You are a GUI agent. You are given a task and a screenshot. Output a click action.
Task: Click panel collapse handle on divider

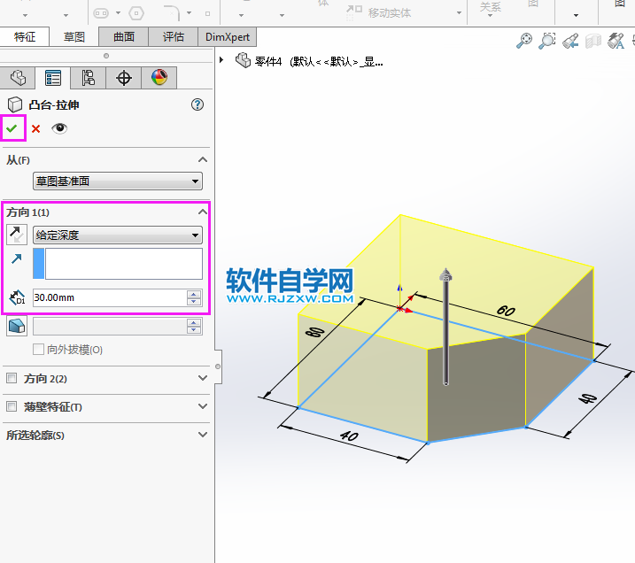click(x=218, y=366)
